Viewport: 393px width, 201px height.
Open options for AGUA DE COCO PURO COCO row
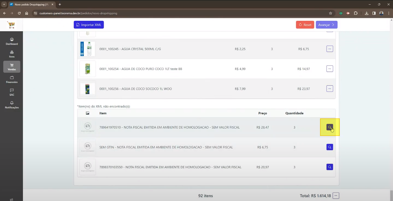coord(330,69)
